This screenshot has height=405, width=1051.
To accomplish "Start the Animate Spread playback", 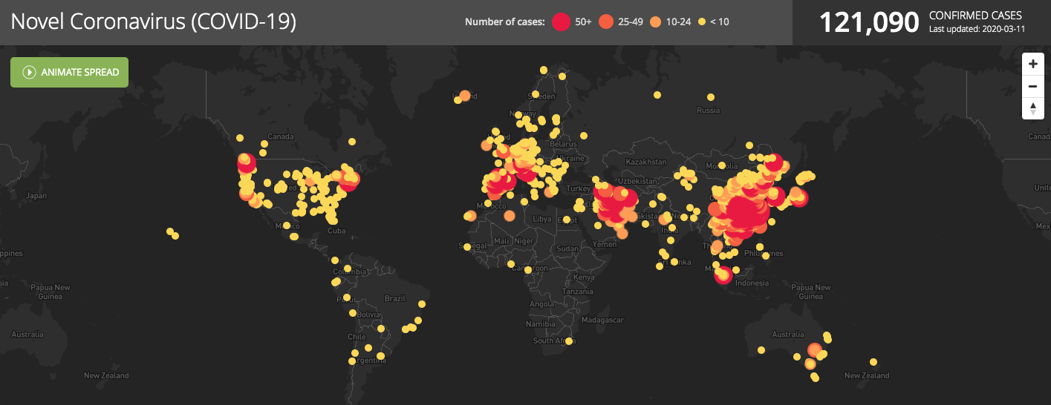I will [x=69, y=72].
